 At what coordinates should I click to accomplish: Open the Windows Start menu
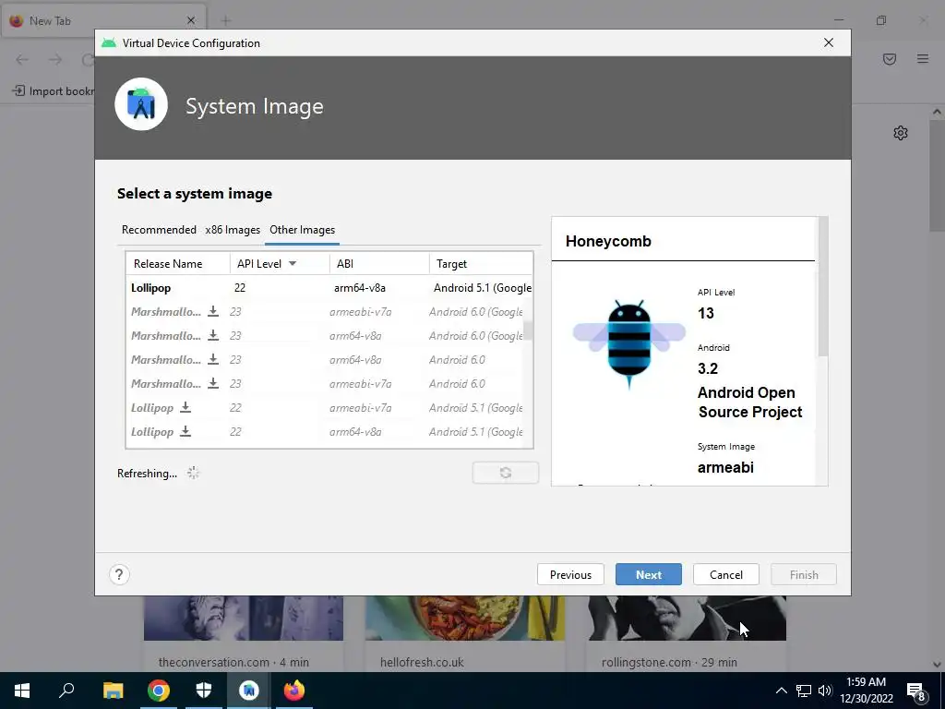point(22,691)
